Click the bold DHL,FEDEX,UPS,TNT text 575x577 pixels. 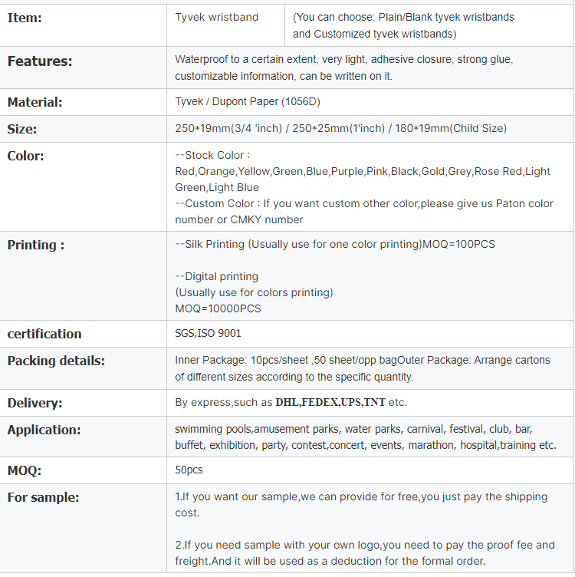[330, 402]
